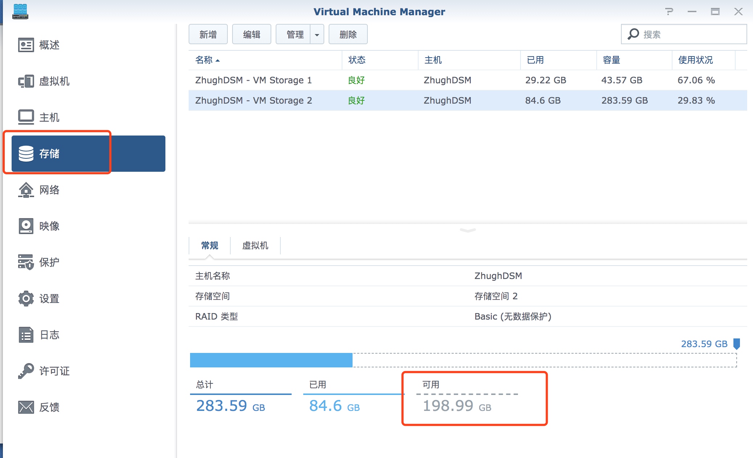
Task: Open the 概述 overview icon in sidebar
Action: [26, 45]
